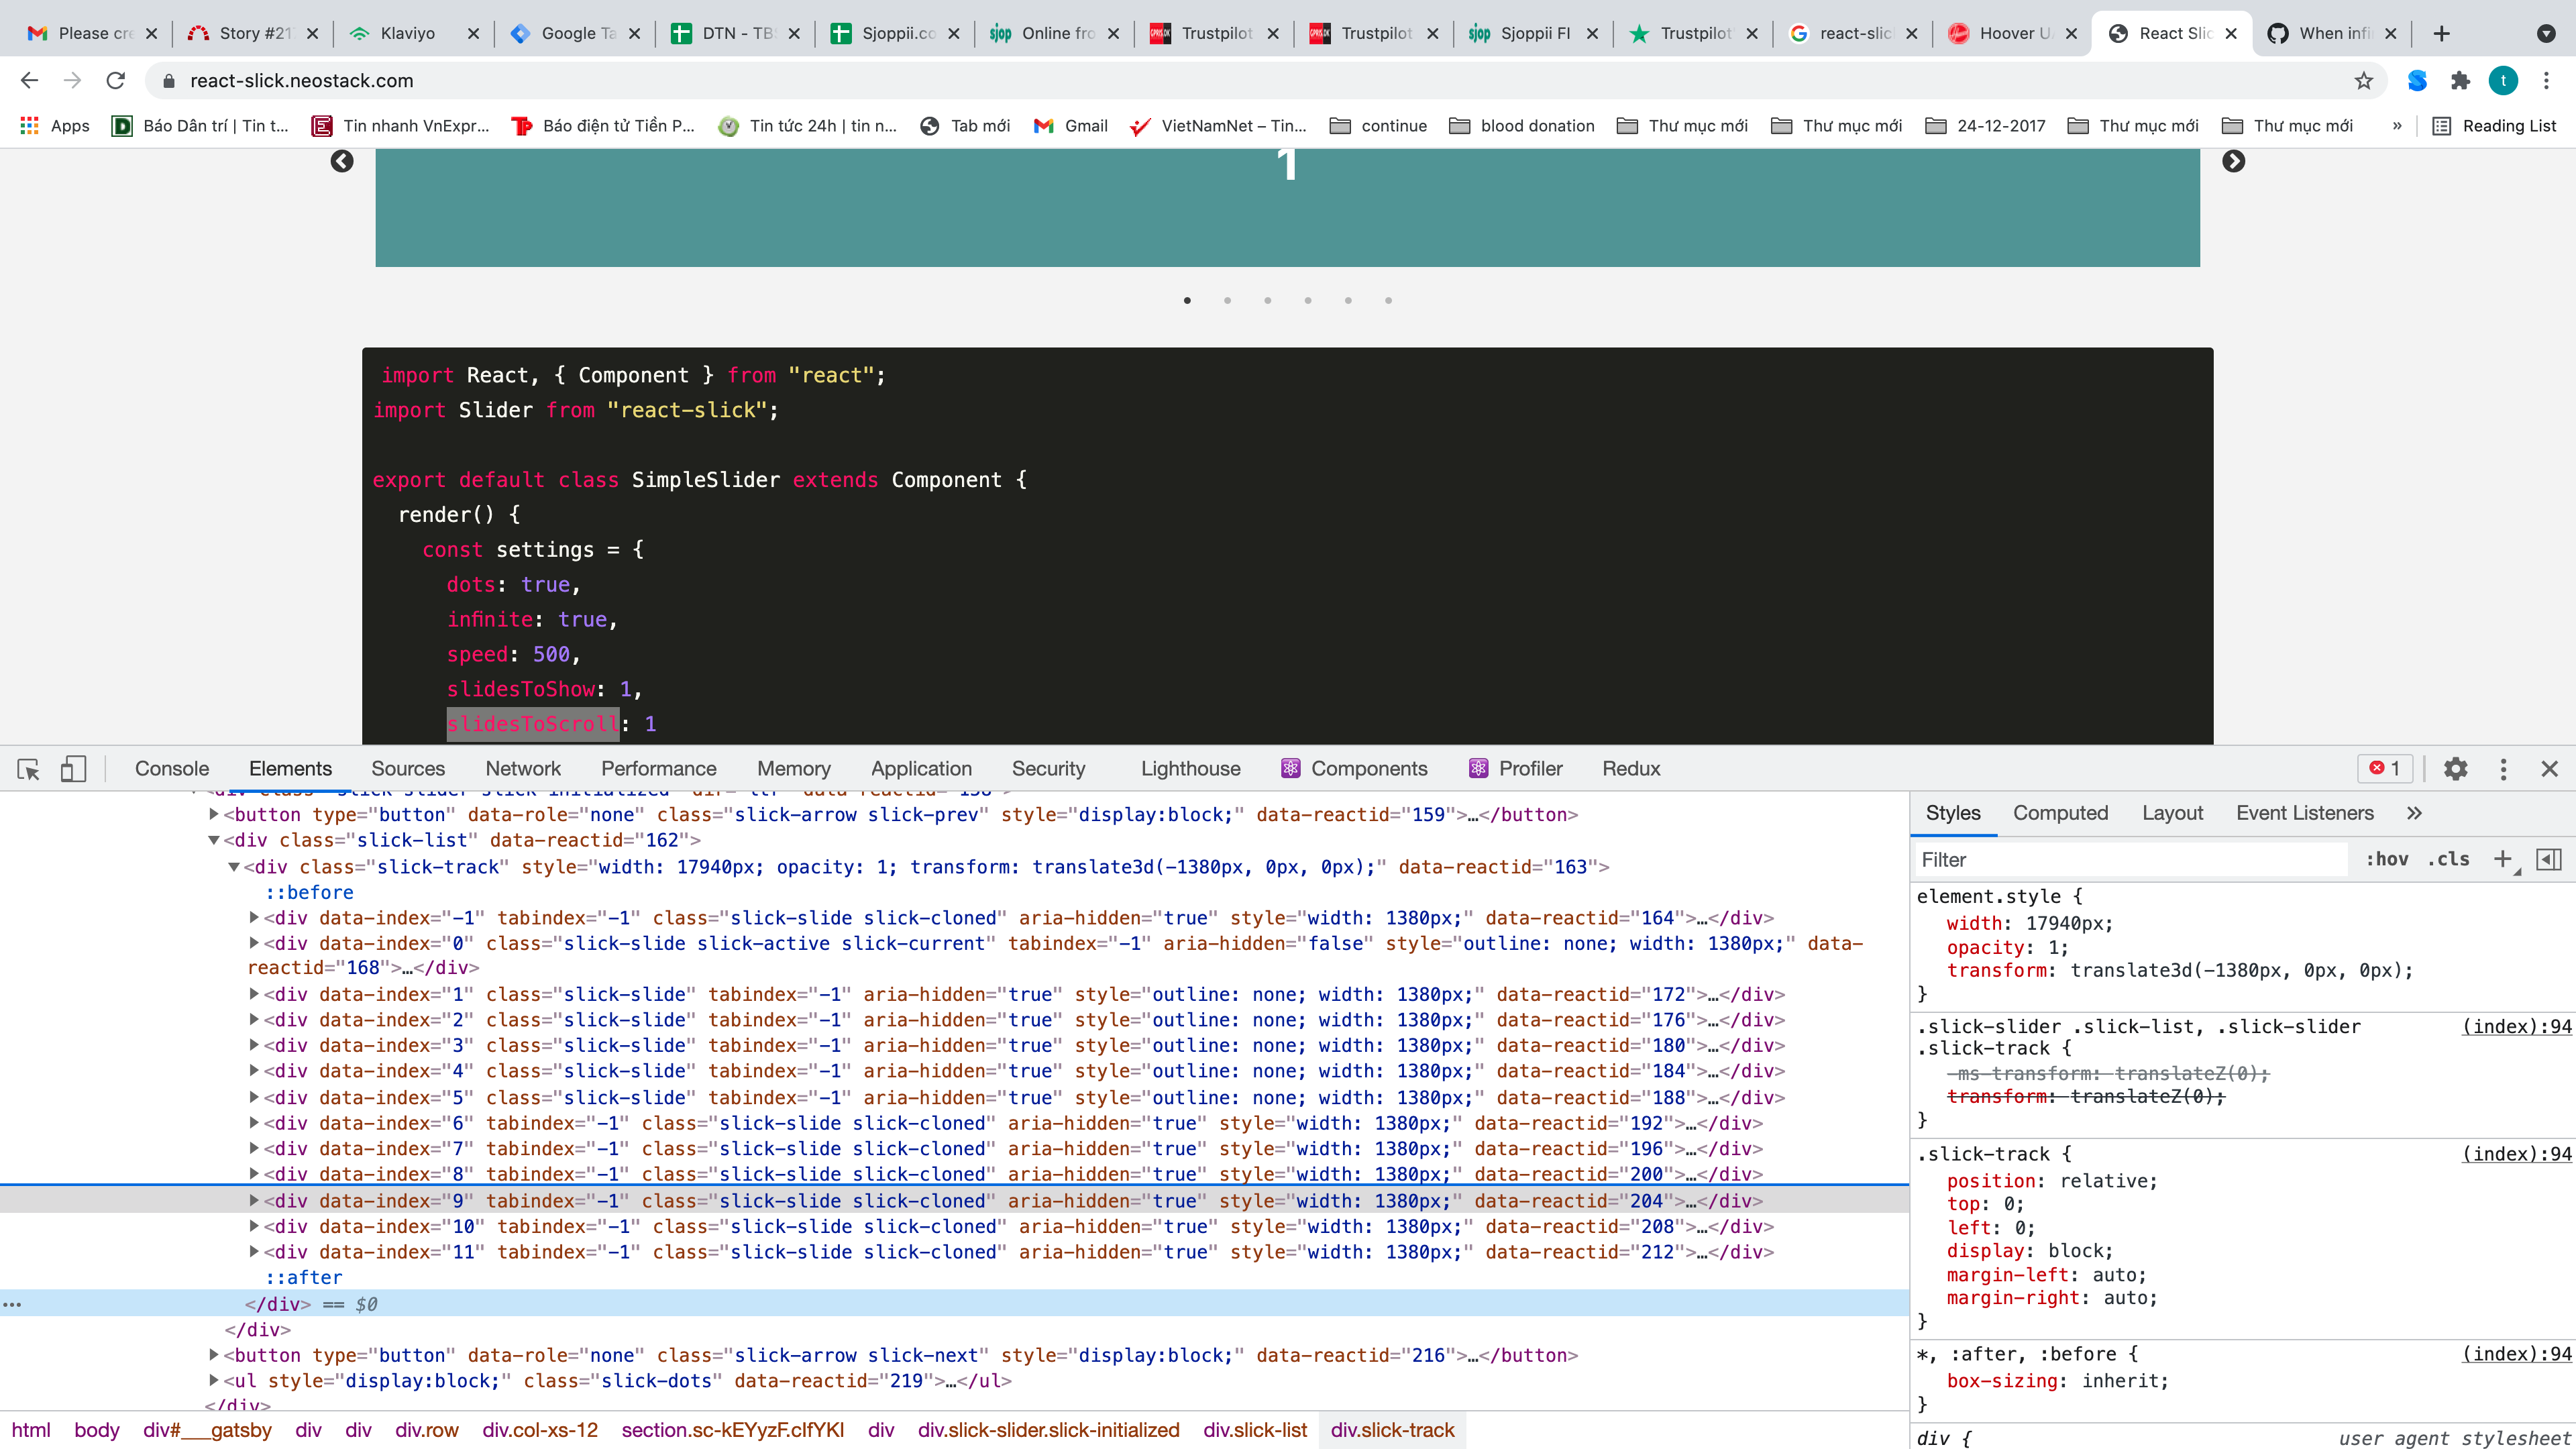Screen dimensions: 2576x1449
Task: Select the third slider dot
Action: coord(1267,301)
